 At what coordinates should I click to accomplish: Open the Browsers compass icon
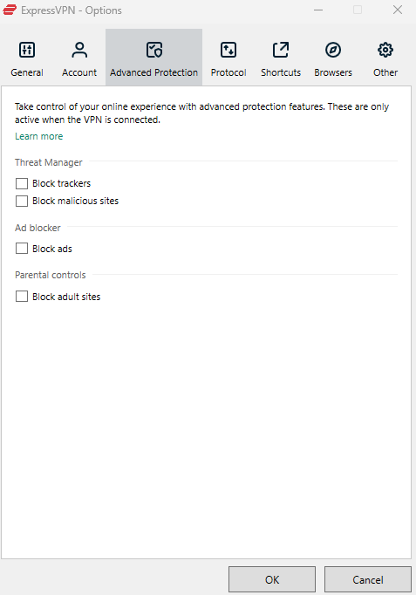(x=333, y=50)
